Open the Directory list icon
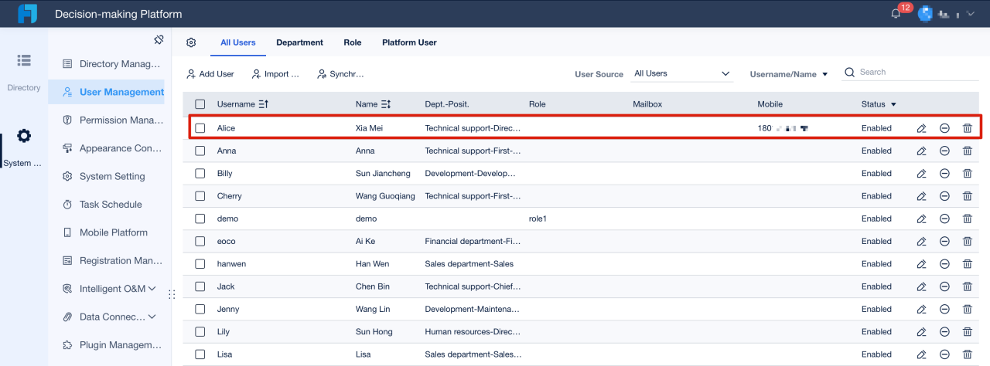This screenshot has height=366, width=990. point(24,60)
